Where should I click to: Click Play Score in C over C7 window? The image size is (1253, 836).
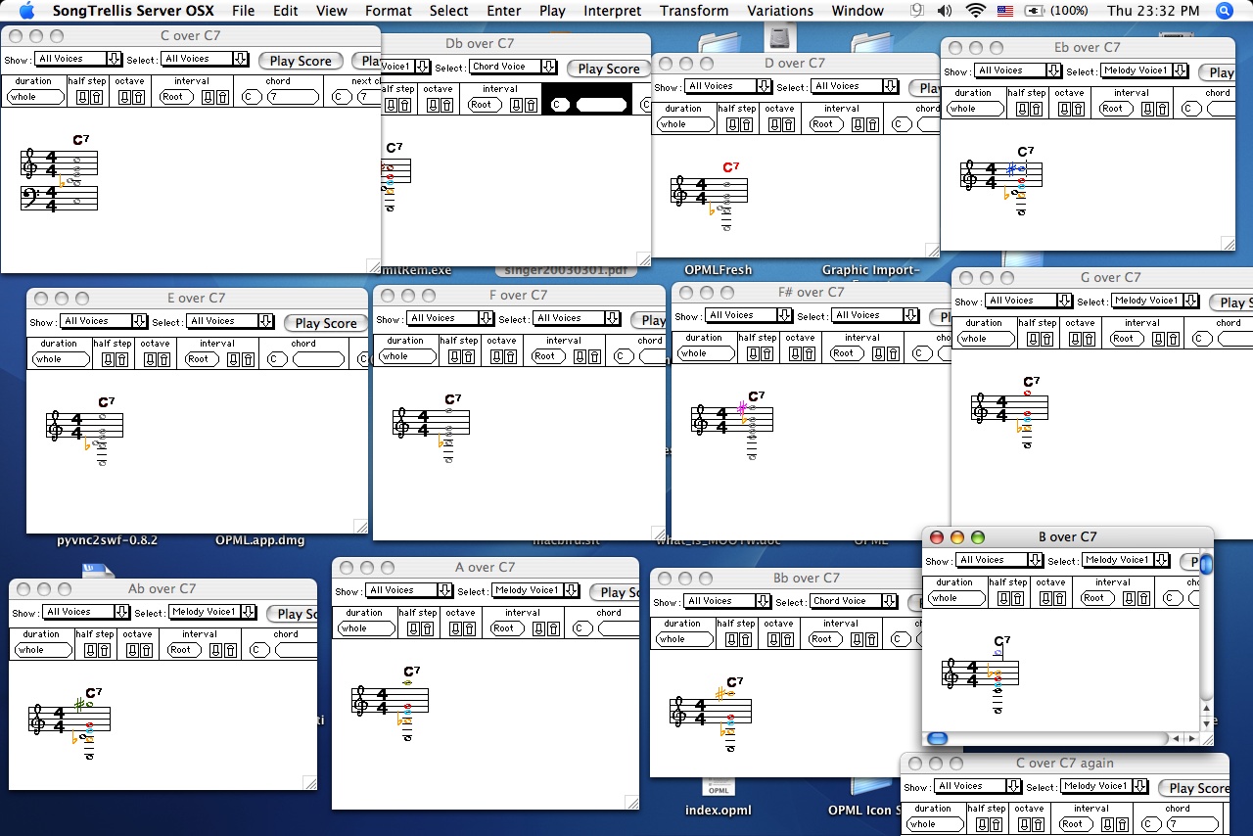(x=301, y=61)
